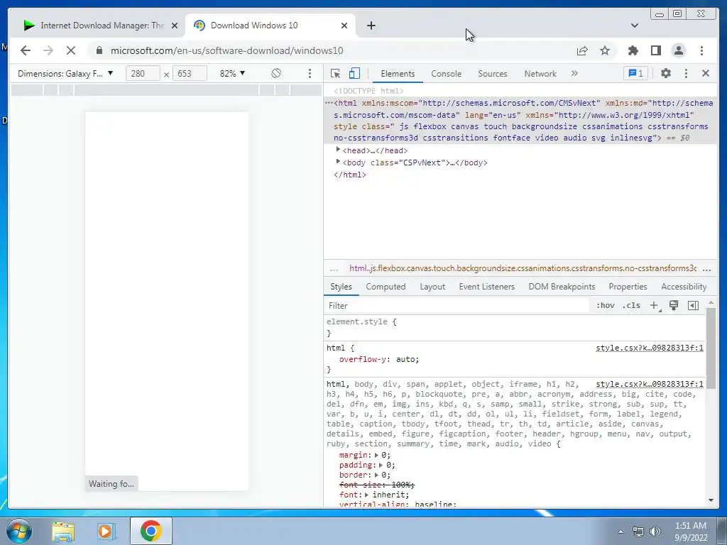This screenshot has width=727, height=545.
Task: Stop loading the page
Action: pos(71,50)
